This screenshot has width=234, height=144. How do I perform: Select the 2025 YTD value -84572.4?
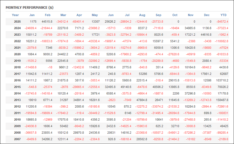[x=222, y=22]
